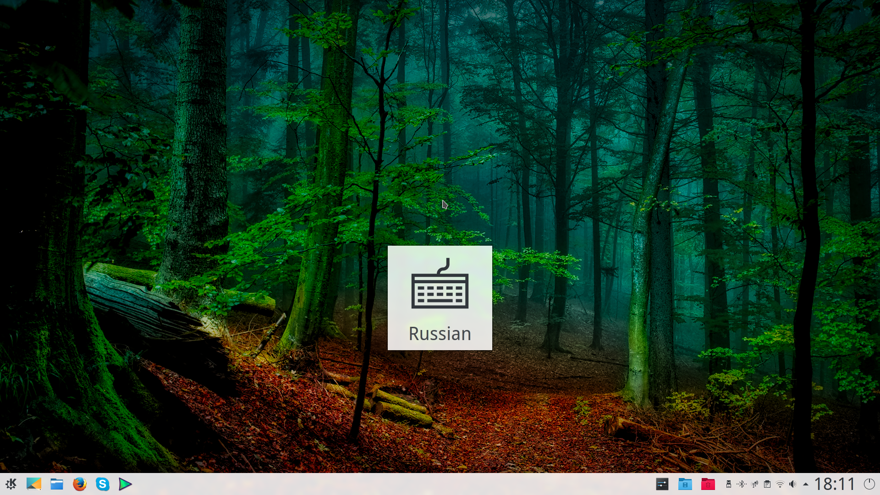Click the Show Desktop panel icon

[34, 484]
